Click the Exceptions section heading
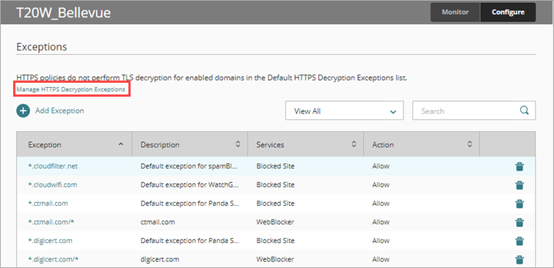The height and width of the screenshot is (268, 554). point(42,47)
